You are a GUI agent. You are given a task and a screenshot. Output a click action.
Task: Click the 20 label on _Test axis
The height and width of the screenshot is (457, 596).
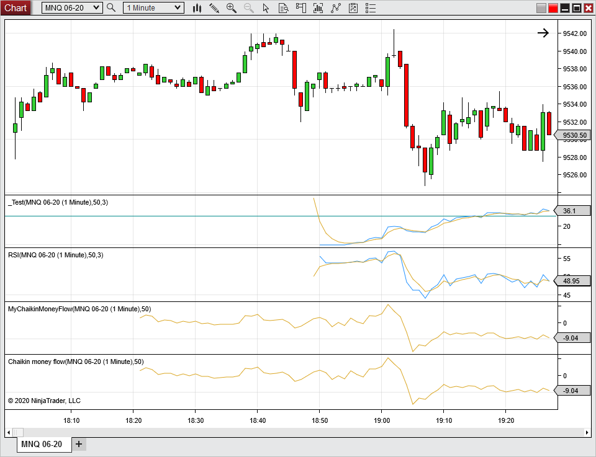[566, 226]
